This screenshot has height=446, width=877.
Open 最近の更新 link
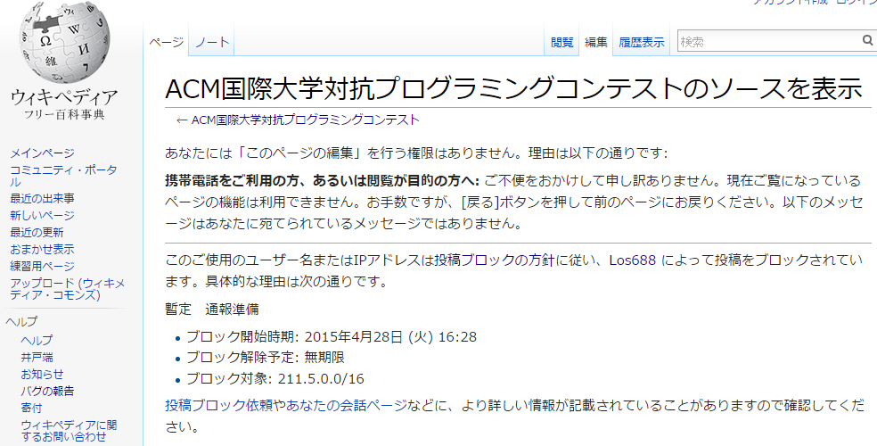click(x=37, y=232)
